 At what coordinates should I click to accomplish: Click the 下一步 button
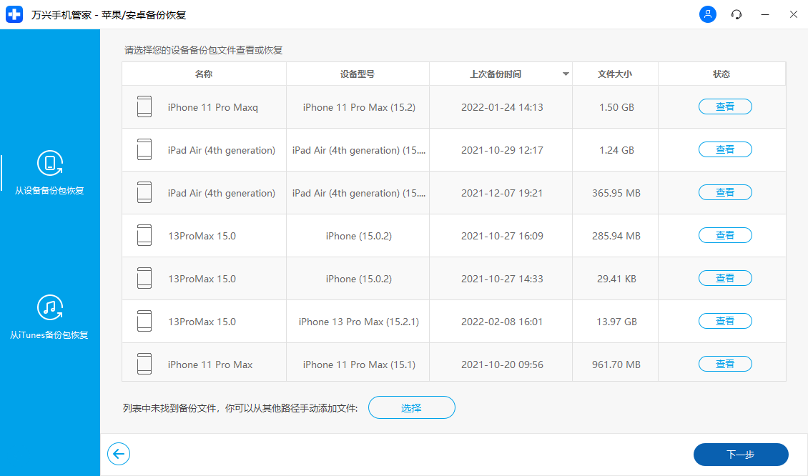pos(741,454)
